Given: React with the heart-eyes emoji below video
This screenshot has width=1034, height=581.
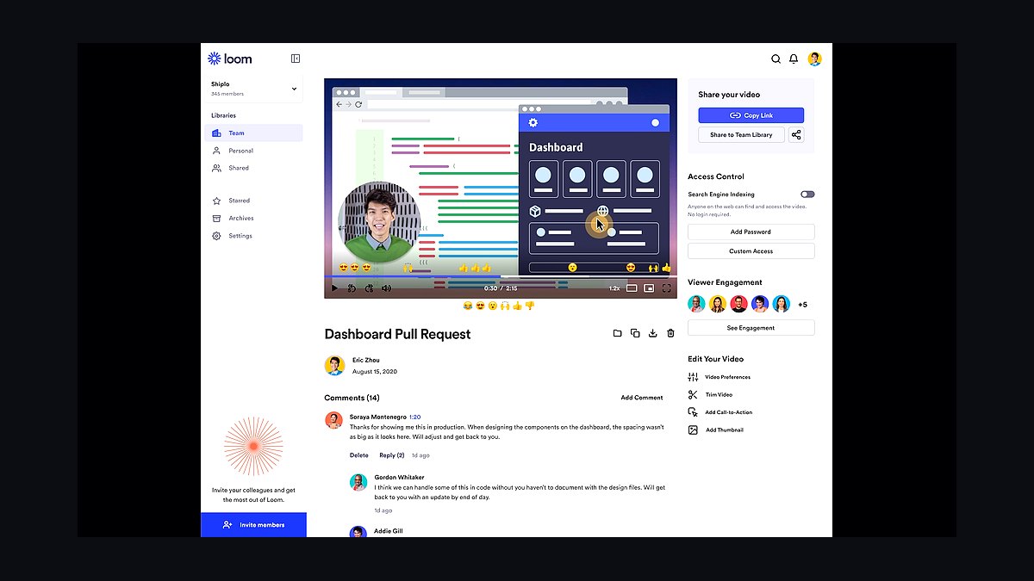Looking at the screenshot, I should 480,306.
